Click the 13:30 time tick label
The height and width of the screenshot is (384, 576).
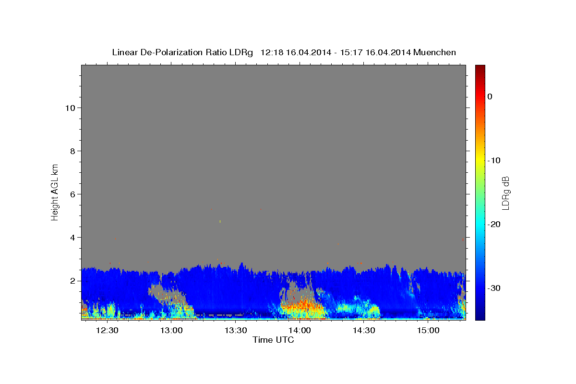[x=236, y=330]
